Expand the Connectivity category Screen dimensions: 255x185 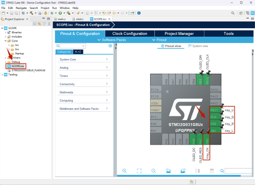coord(84,84)
